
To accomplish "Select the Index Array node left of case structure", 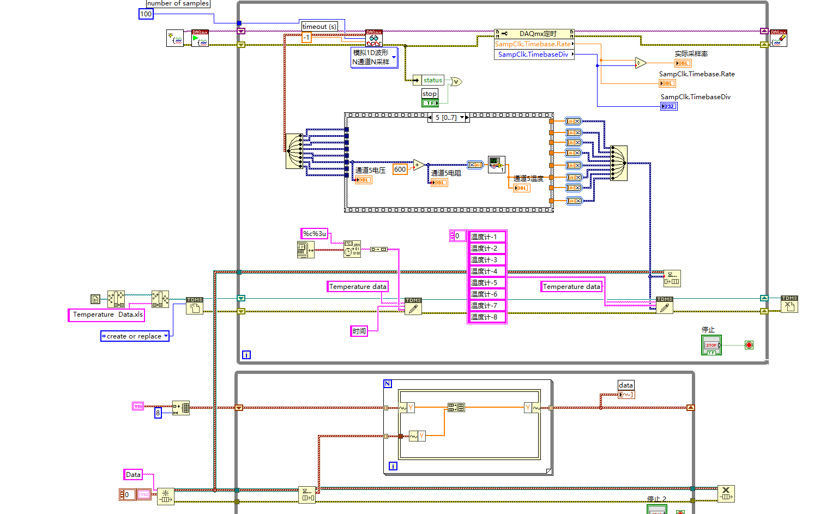I will (x=294, y=151).
